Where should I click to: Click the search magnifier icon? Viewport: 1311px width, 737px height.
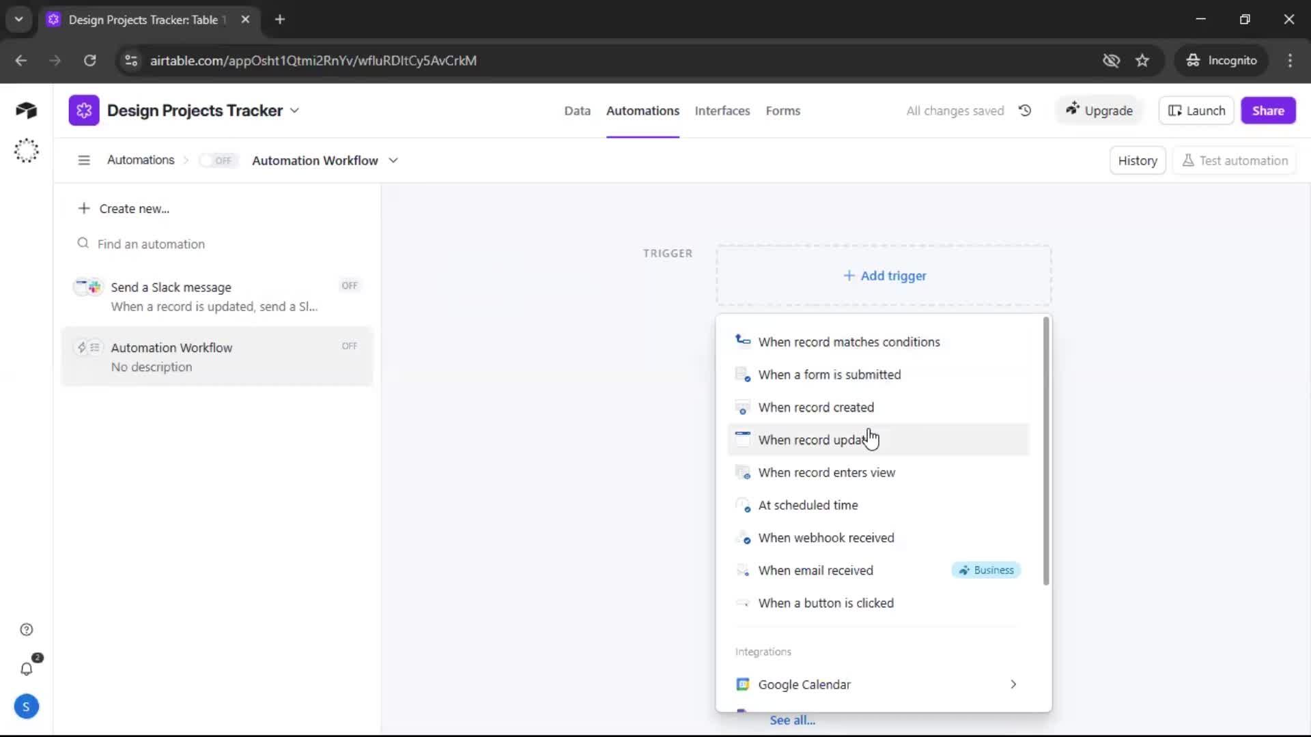point(83,244)
